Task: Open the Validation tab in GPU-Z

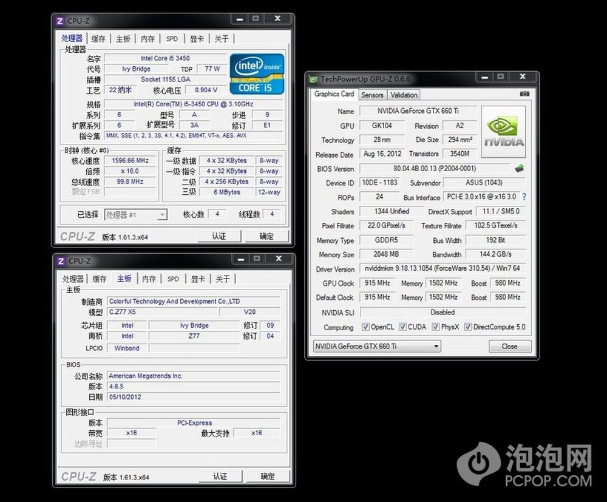Action: (x=404, y=95)
